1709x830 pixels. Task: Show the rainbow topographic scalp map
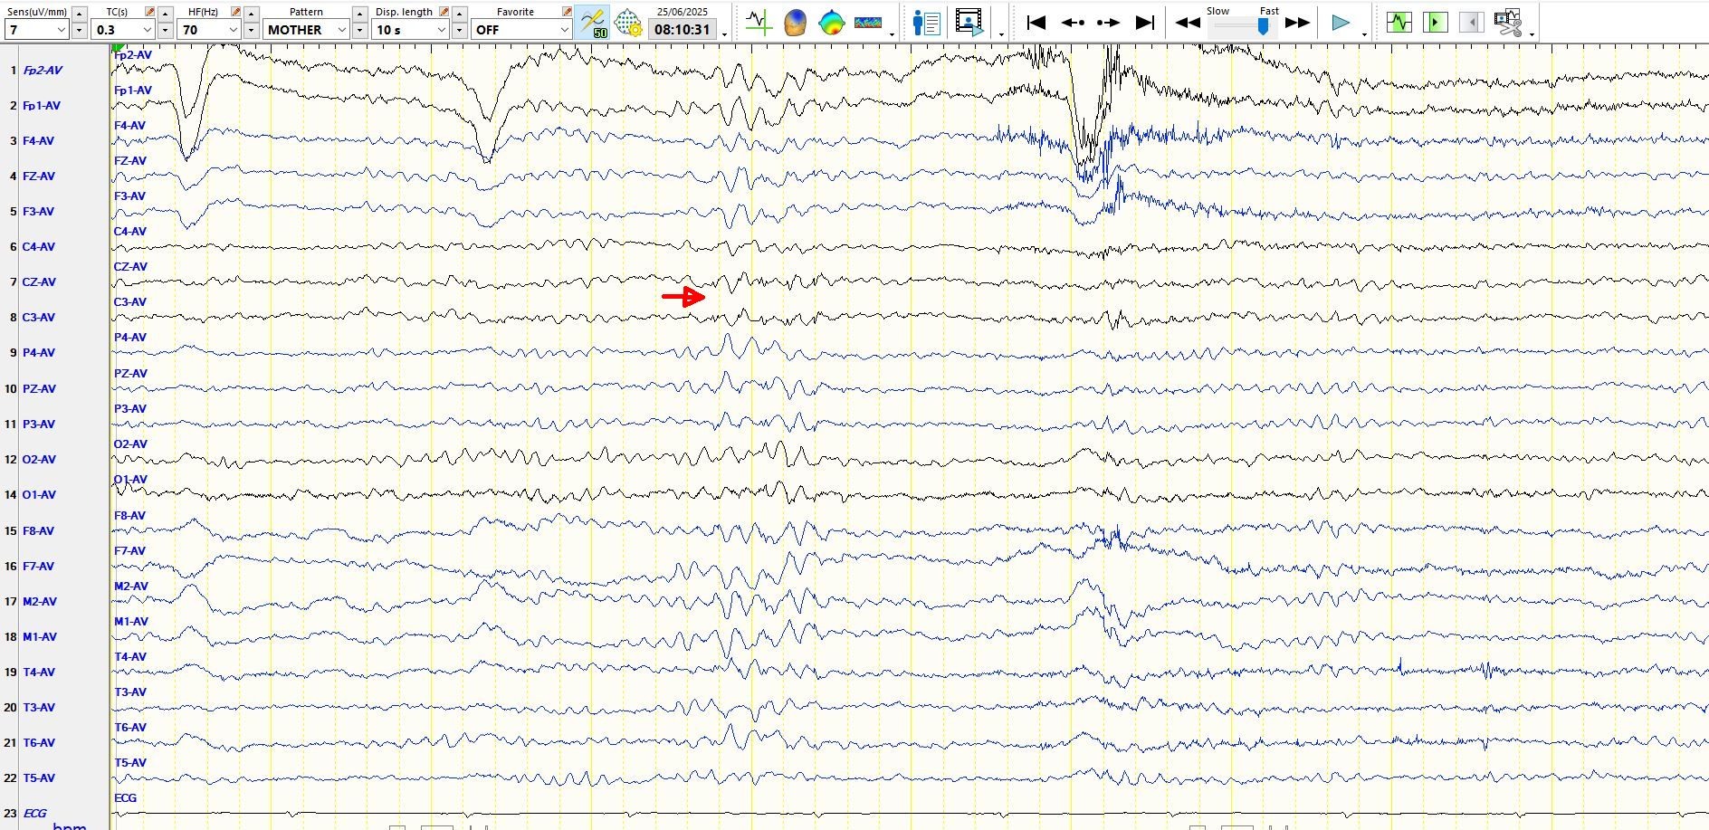click(831, 23)
